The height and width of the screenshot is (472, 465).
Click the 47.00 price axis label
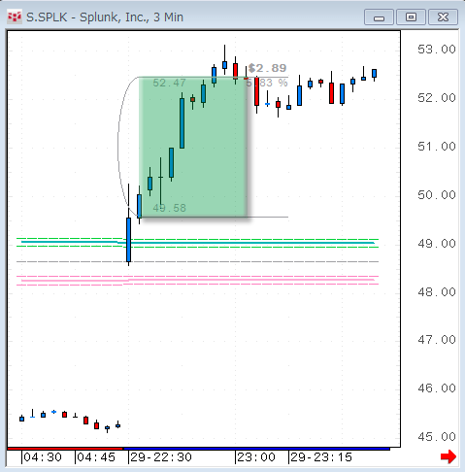tap(437, 340)
